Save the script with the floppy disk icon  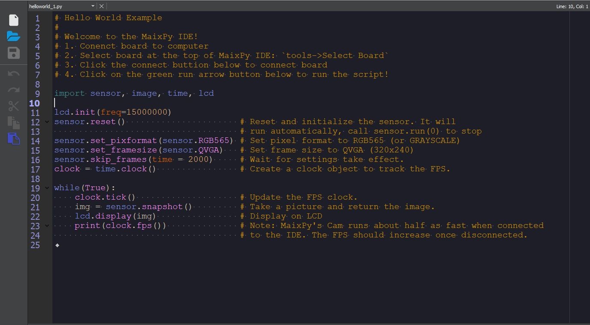point(14,53)
